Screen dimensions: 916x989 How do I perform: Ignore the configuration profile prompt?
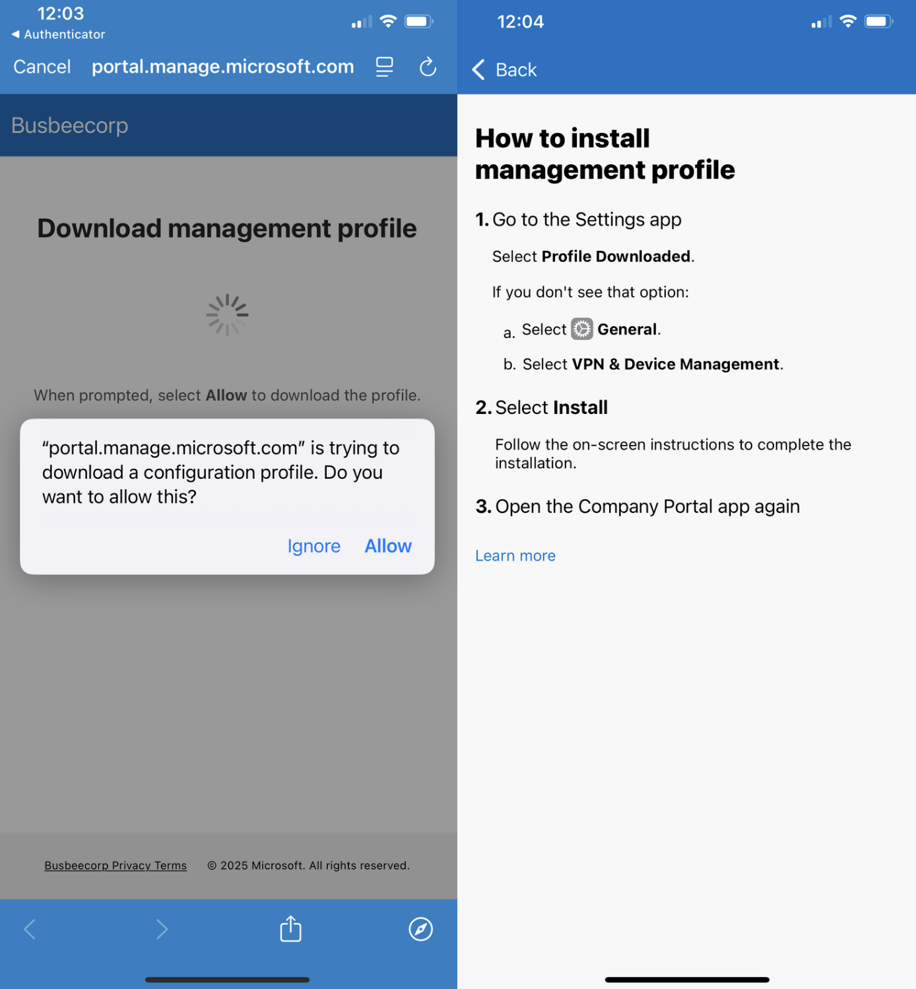[313, 546]
